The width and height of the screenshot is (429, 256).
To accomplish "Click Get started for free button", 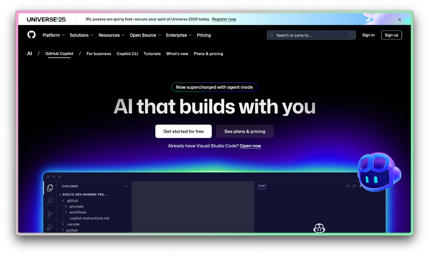I will 183,131.
